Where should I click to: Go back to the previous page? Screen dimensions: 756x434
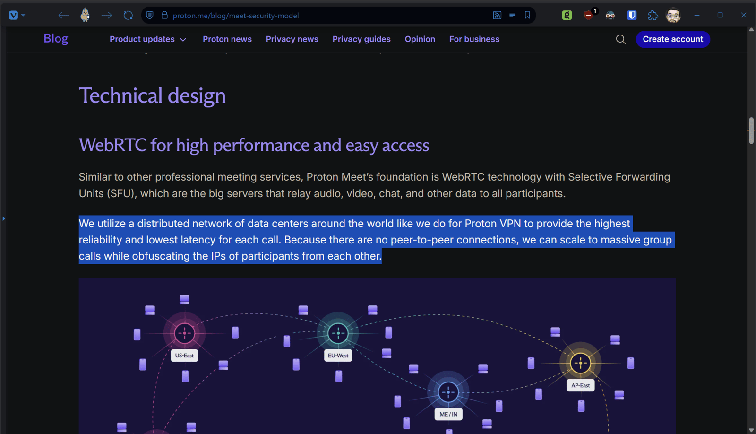click(x=63, y=15)
